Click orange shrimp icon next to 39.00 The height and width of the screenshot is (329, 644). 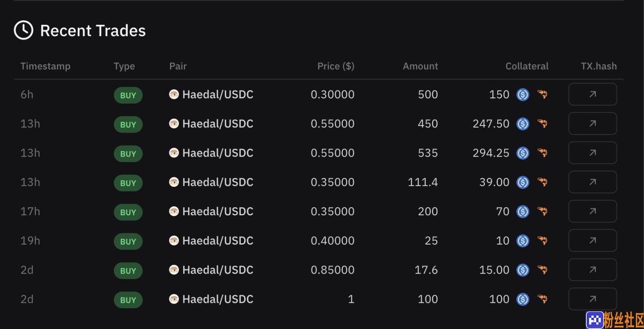point(542,182)
